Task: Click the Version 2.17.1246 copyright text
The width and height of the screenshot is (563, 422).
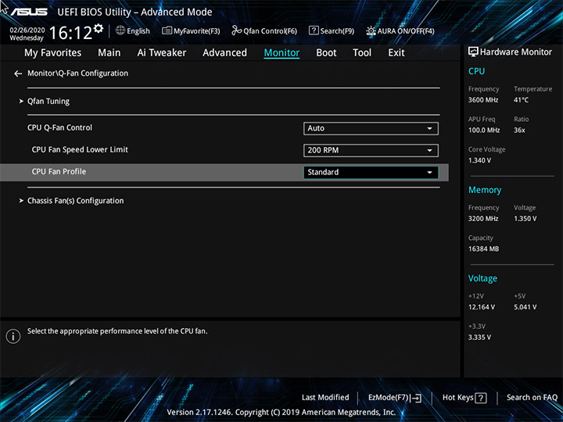Action: pos(281,413)
